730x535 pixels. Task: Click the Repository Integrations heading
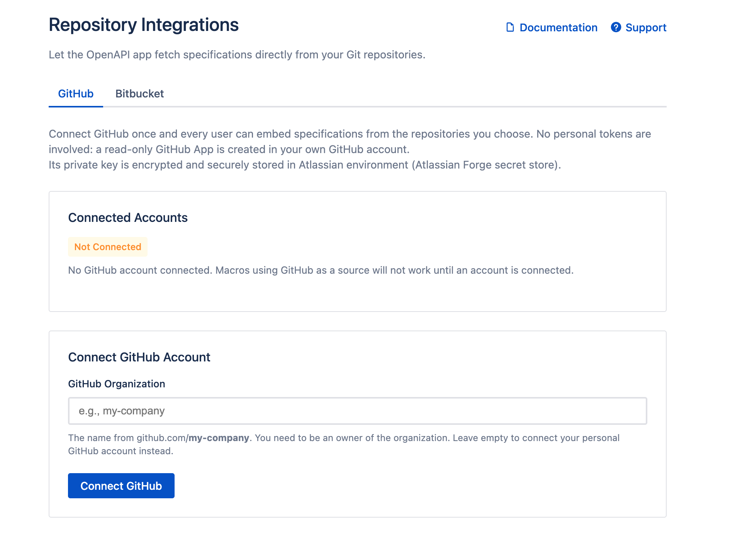click(x=144, y=25)
